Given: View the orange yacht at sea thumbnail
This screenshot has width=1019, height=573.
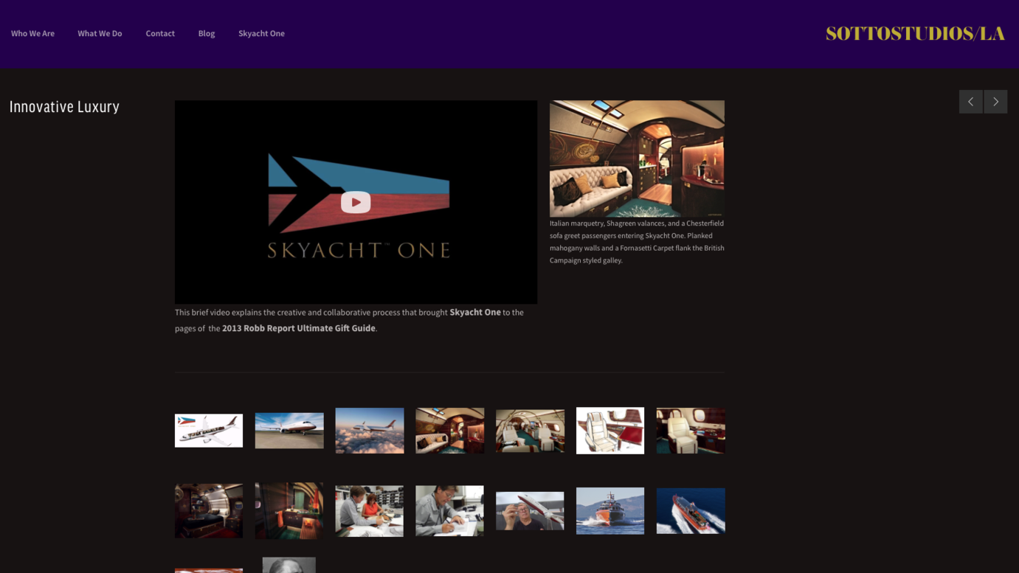Looking at the screenshot, I should click(x=610, y=510).
